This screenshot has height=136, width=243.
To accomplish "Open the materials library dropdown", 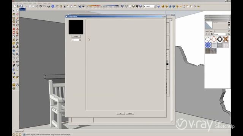I will [x=226, y=34].
